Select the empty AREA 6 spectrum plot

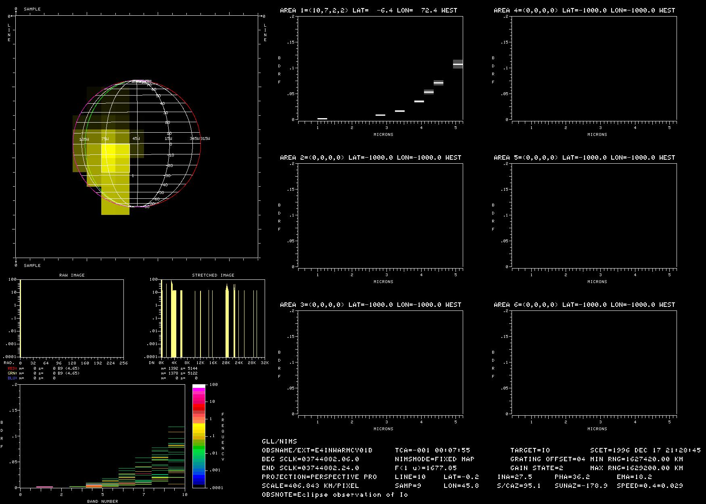tap(594, 362)
